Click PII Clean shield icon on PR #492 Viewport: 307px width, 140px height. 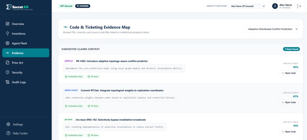point(89,76)
